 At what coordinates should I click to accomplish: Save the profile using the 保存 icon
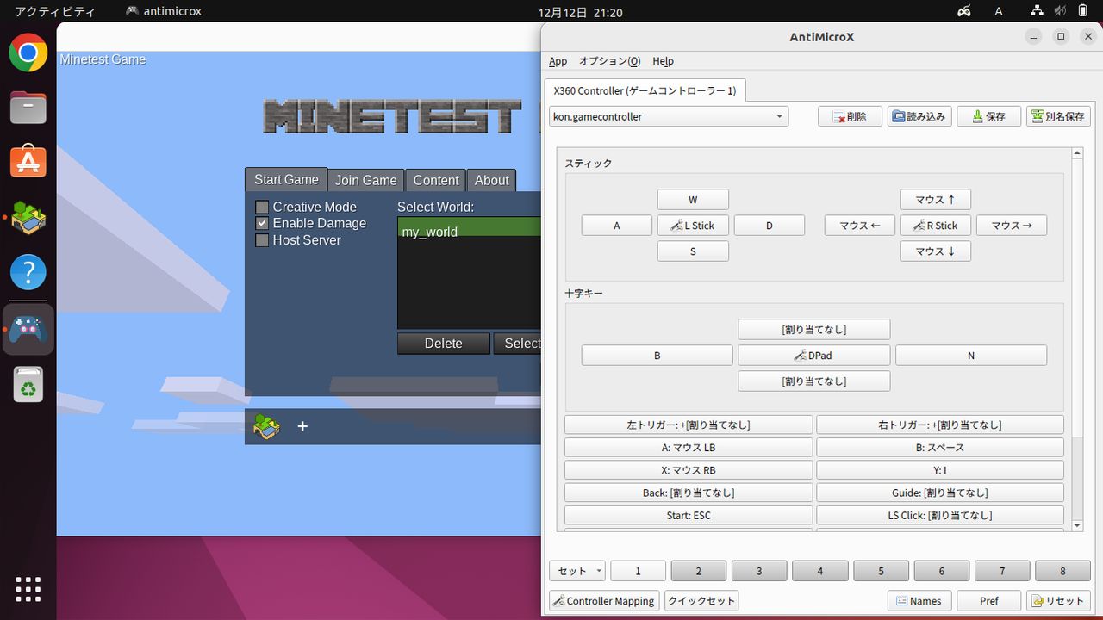(x=988, y=115)
